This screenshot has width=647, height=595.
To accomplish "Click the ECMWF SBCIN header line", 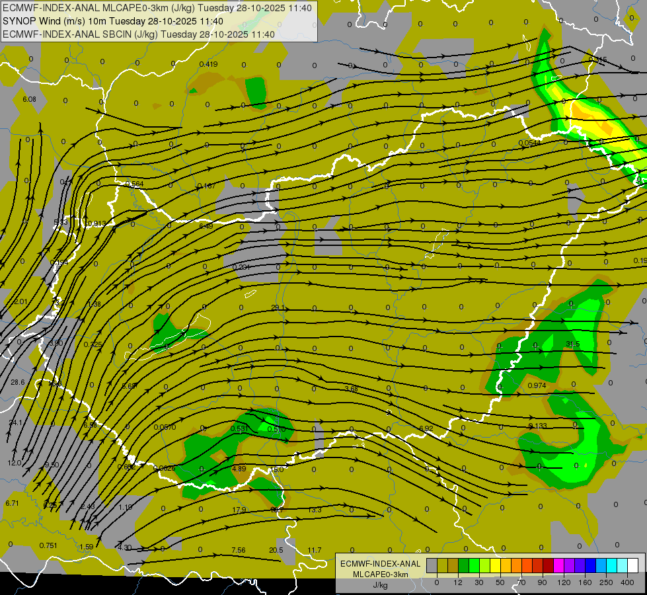I will (139, 34).
